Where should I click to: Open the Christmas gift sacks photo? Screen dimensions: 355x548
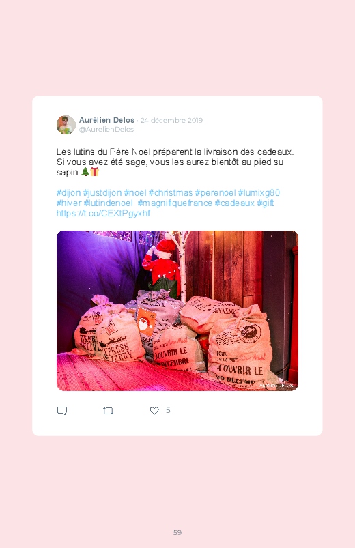point(177,311)
